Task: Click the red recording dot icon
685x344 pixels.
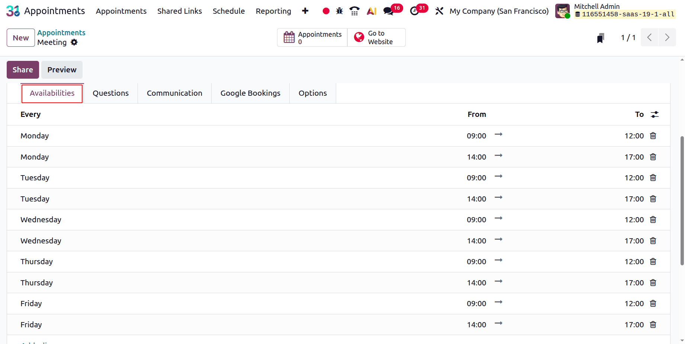Action: click(326, 11)
